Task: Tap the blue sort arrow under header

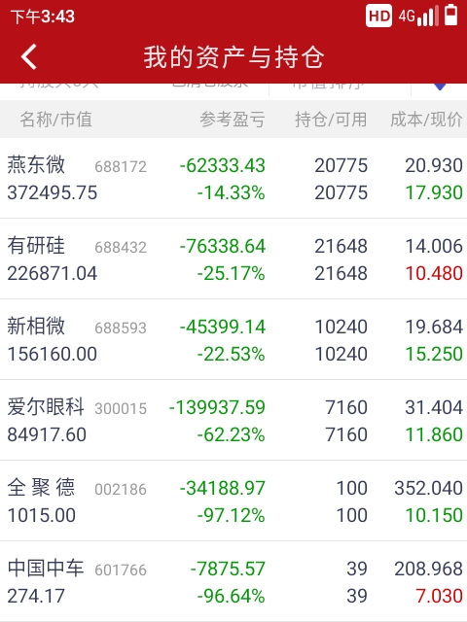Action: click(x=440, y=86)
